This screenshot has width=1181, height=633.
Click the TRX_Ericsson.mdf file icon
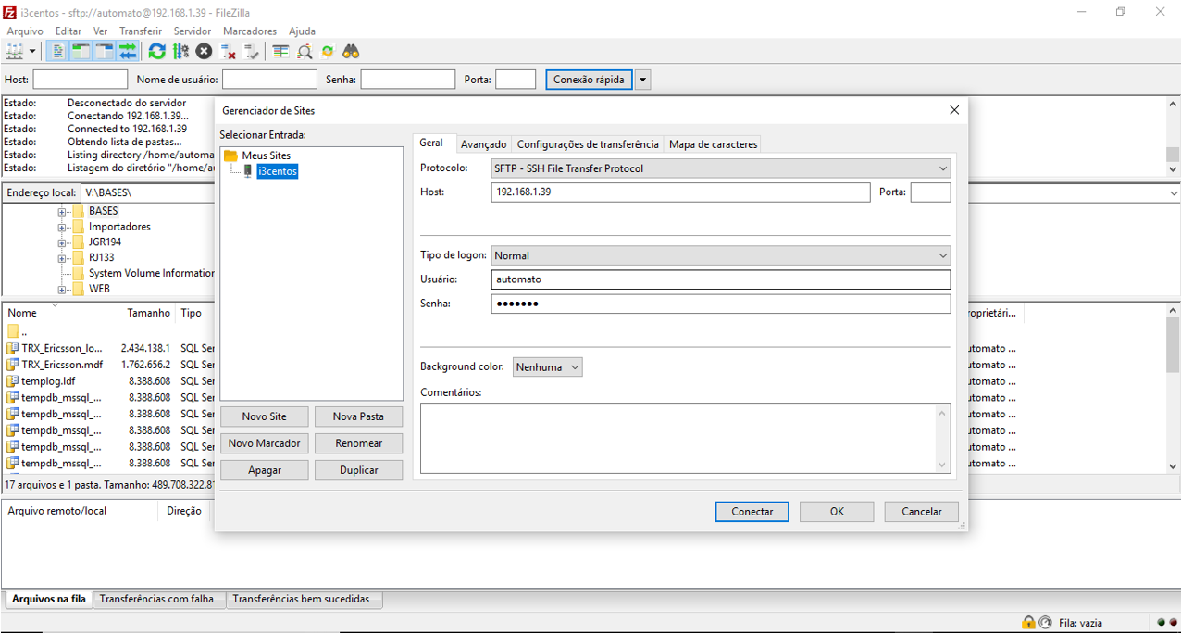pyautogui.click(x=12, y=365)
